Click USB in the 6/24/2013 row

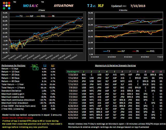pos(84,118)
